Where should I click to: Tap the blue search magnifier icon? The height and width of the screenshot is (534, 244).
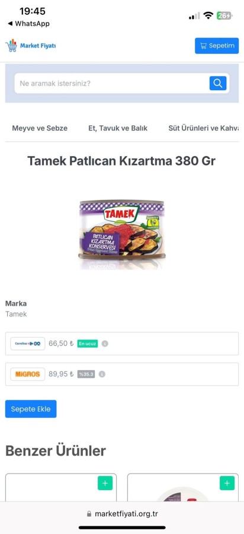point(218,83)
